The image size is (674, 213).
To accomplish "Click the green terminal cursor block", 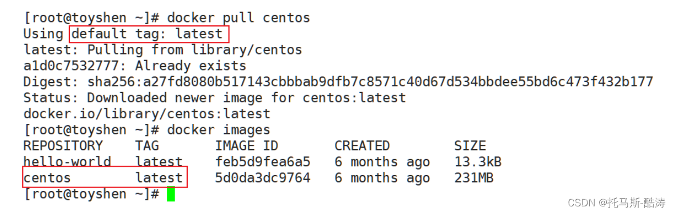I will click(x=171, y=194).
